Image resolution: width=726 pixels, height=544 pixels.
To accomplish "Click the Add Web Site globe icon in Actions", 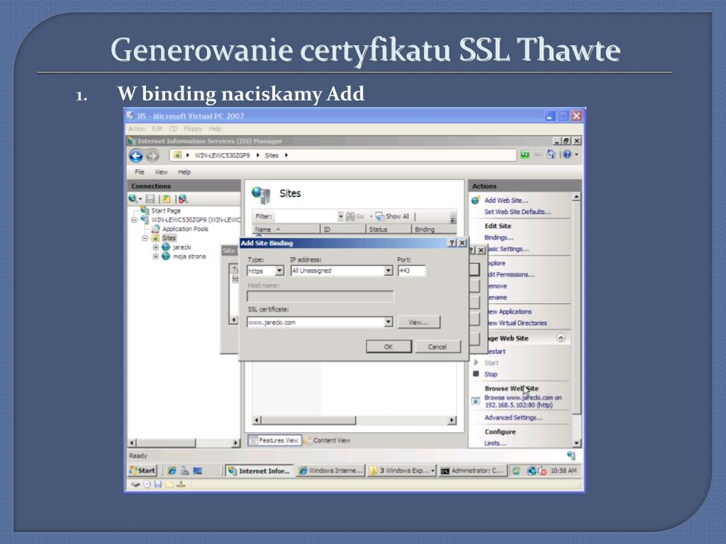I will [476, 200].
